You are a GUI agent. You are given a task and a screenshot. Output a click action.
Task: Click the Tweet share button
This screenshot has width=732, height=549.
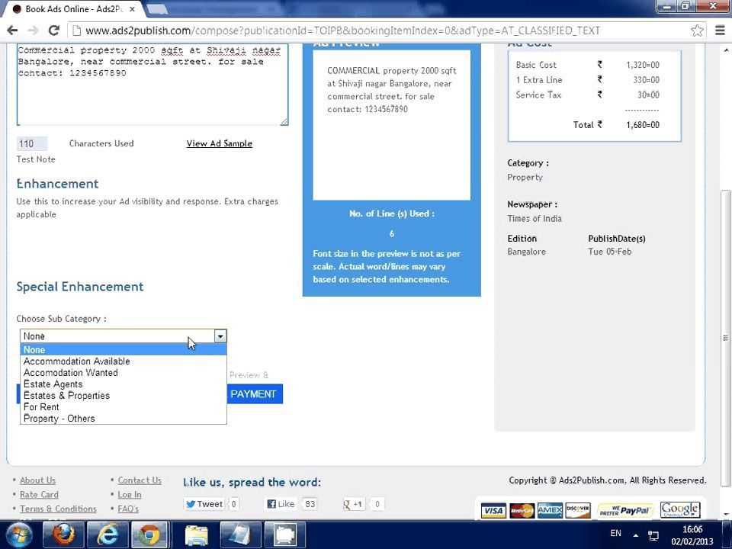204,504
